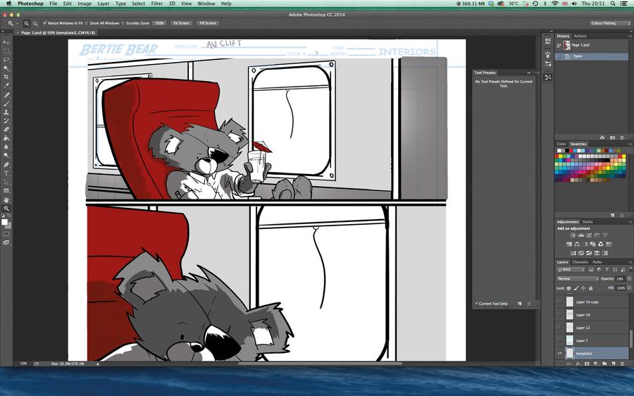Show Layer 14 copy visibility
The width and height of the screenshot is (634, 396).
point(559,302)
